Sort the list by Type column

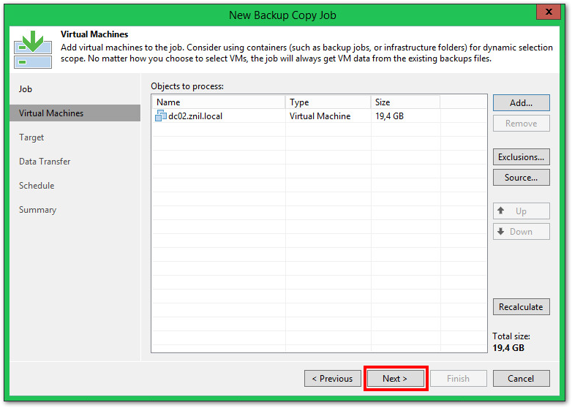tap(328, 102)
